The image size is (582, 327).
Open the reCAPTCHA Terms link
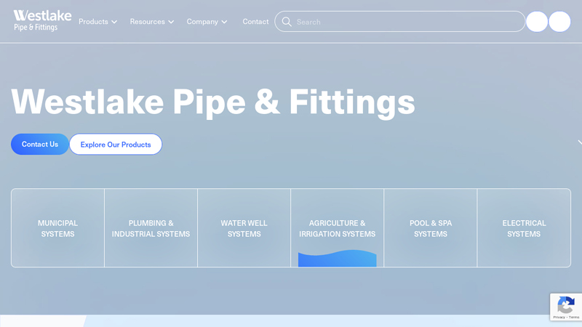click(574, 318)
